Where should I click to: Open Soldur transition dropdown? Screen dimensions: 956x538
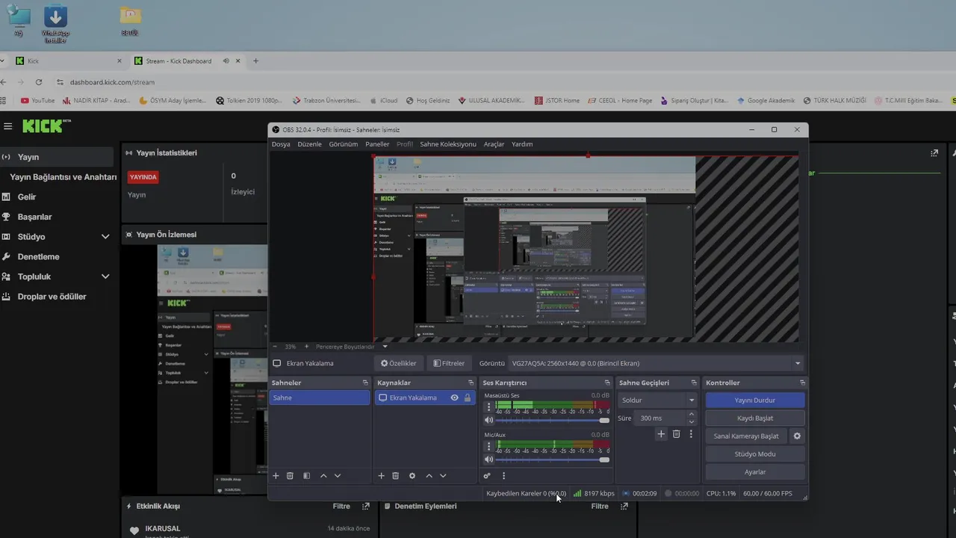pos(657,400)
